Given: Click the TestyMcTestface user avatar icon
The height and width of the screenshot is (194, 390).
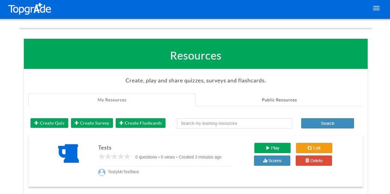Looking at the screenshot, I should pos(102,172).
